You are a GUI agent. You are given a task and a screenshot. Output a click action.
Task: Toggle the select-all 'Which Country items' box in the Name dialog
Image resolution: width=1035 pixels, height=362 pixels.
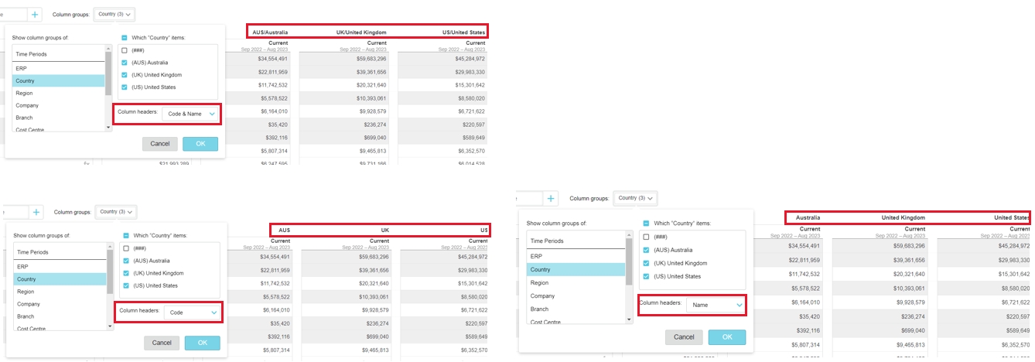pyautogui.click(x=644, y=223)
